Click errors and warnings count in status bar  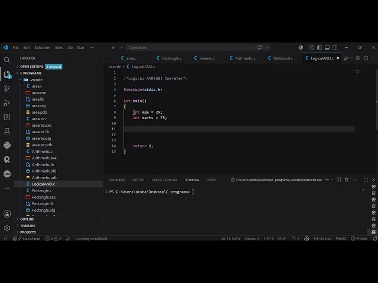pos(53,238)
